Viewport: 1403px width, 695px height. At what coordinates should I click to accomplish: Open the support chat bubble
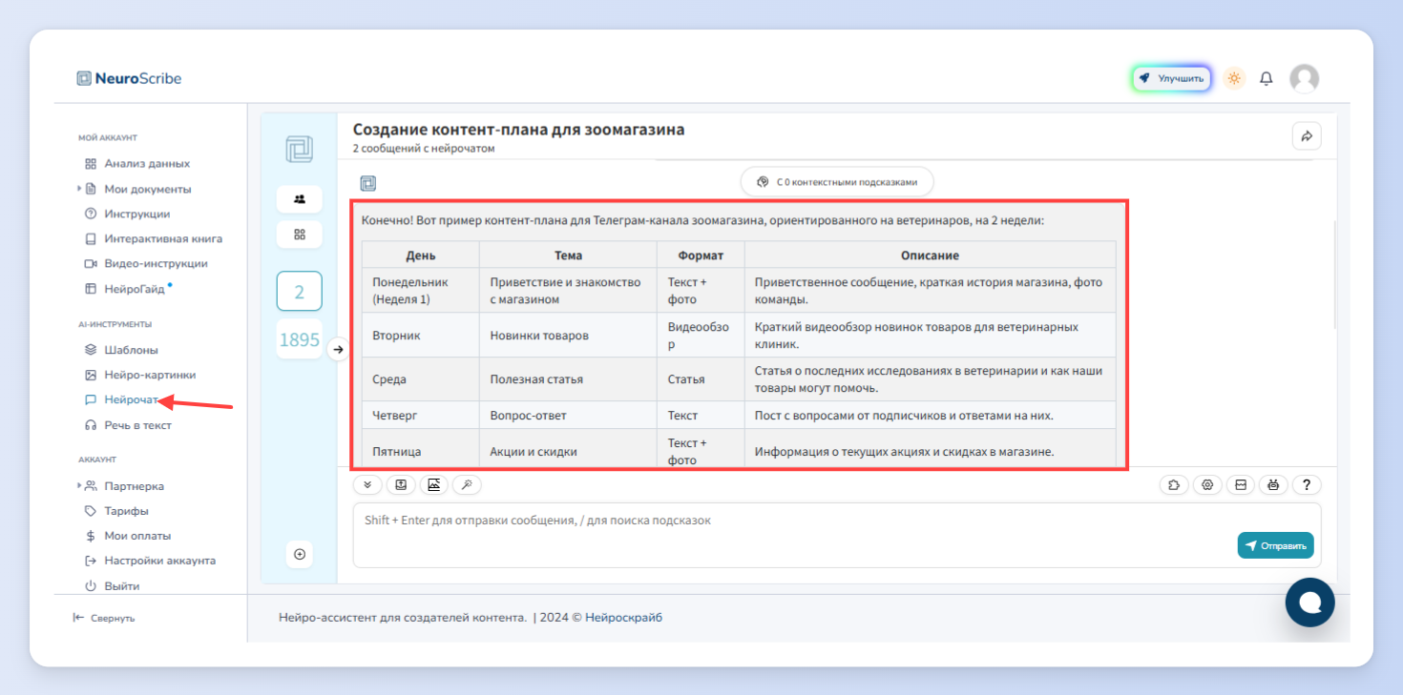1309,603
